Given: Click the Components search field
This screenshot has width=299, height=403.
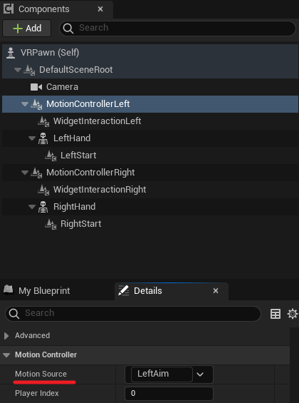Looking at the screenshot, I should pos(177,28).
